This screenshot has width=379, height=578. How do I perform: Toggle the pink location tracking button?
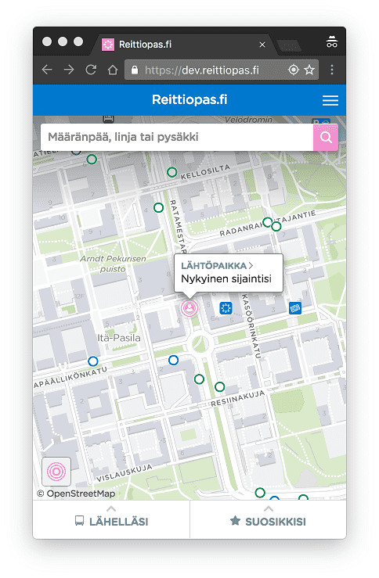(x=56, y=471)
